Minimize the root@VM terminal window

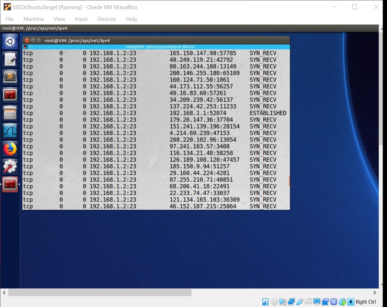point(33,40)
